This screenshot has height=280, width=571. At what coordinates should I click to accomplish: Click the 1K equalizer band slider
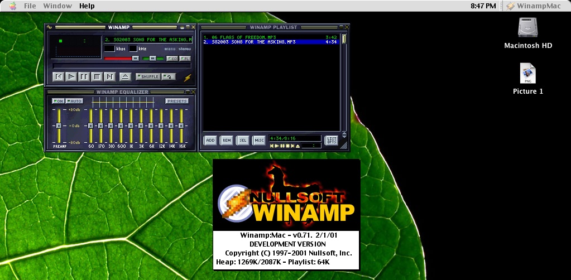pos(131,125)
